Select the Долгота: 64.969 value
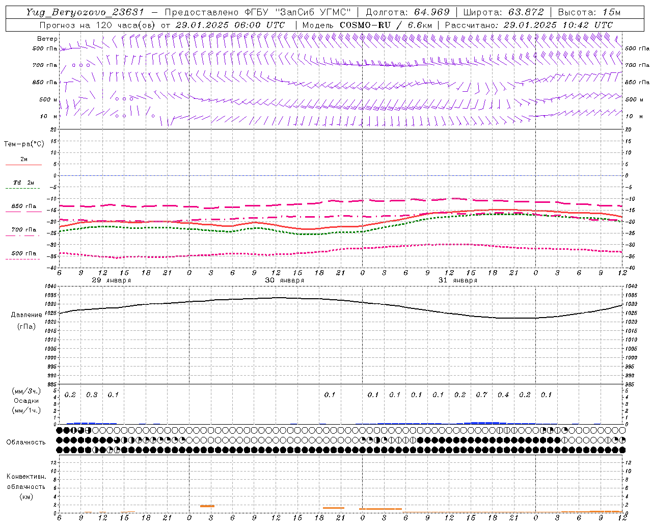This screenshot has width=652, height=522. [407, 12]
